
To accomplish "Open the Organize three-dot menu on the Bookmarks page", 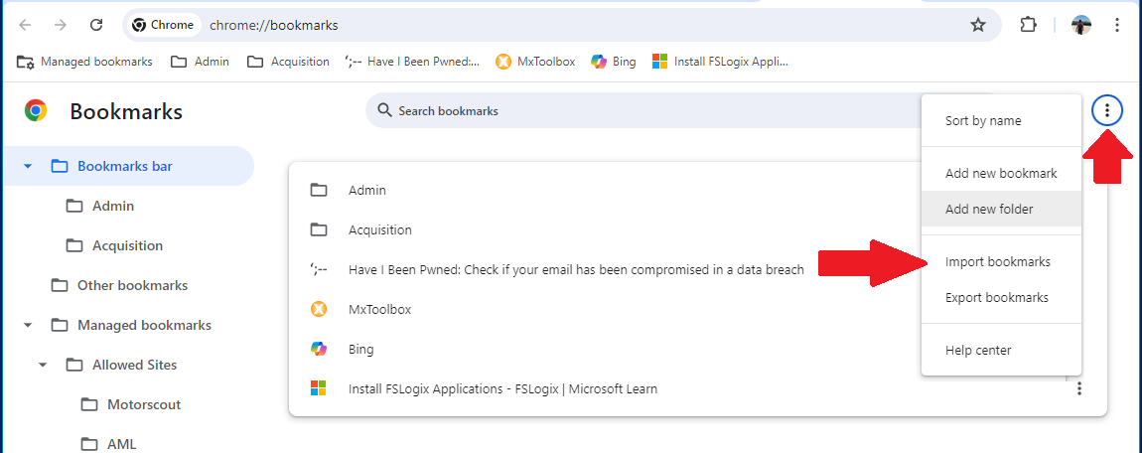I will (x=1107, y=110).
